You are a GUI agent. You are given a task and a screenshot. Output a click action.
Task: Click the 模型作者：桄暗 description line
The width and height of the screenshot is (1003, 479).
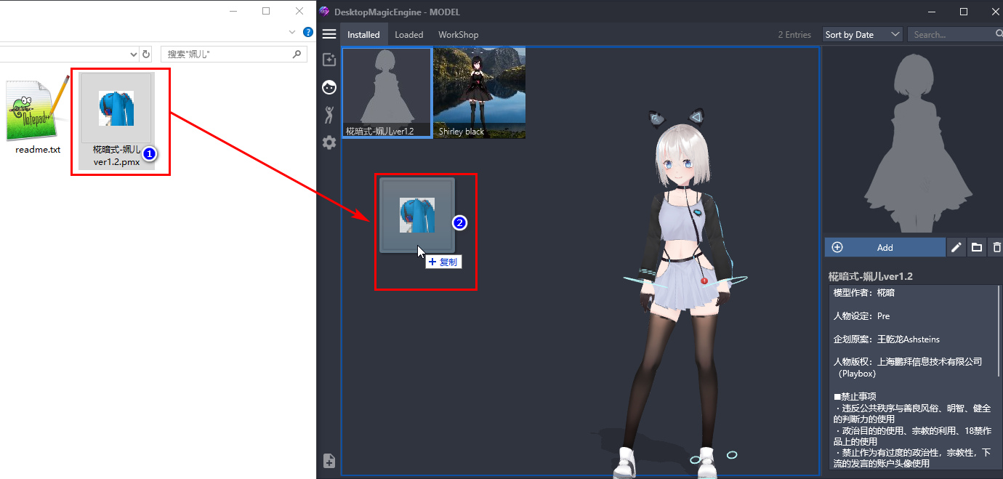[864, 293]
